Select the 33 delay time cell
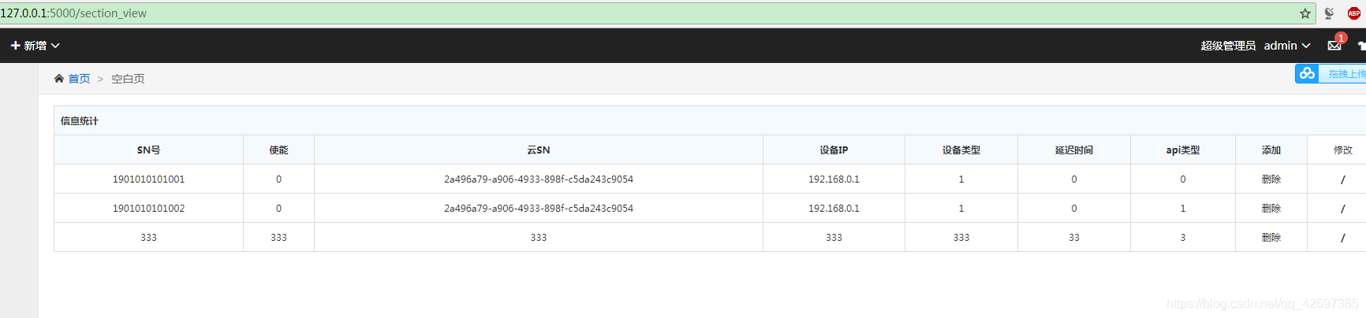This screenshot has height=318, width=1366. pos(1074,237)
